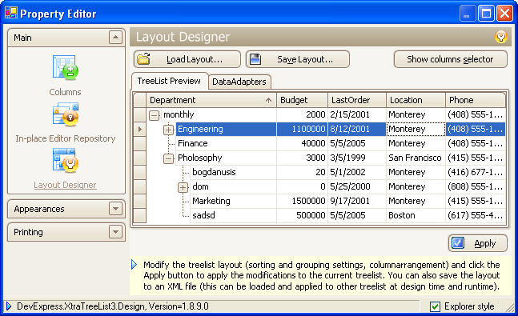
Task: Open the In-place Editor Repository icon
Action: [66, 114]
